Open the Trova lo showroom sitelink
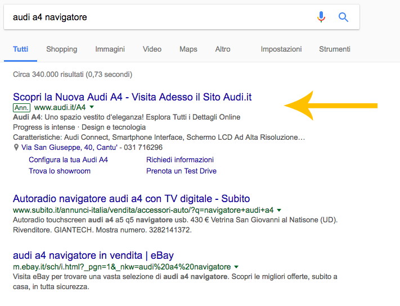The image size is (400, 306). (60, 171)
